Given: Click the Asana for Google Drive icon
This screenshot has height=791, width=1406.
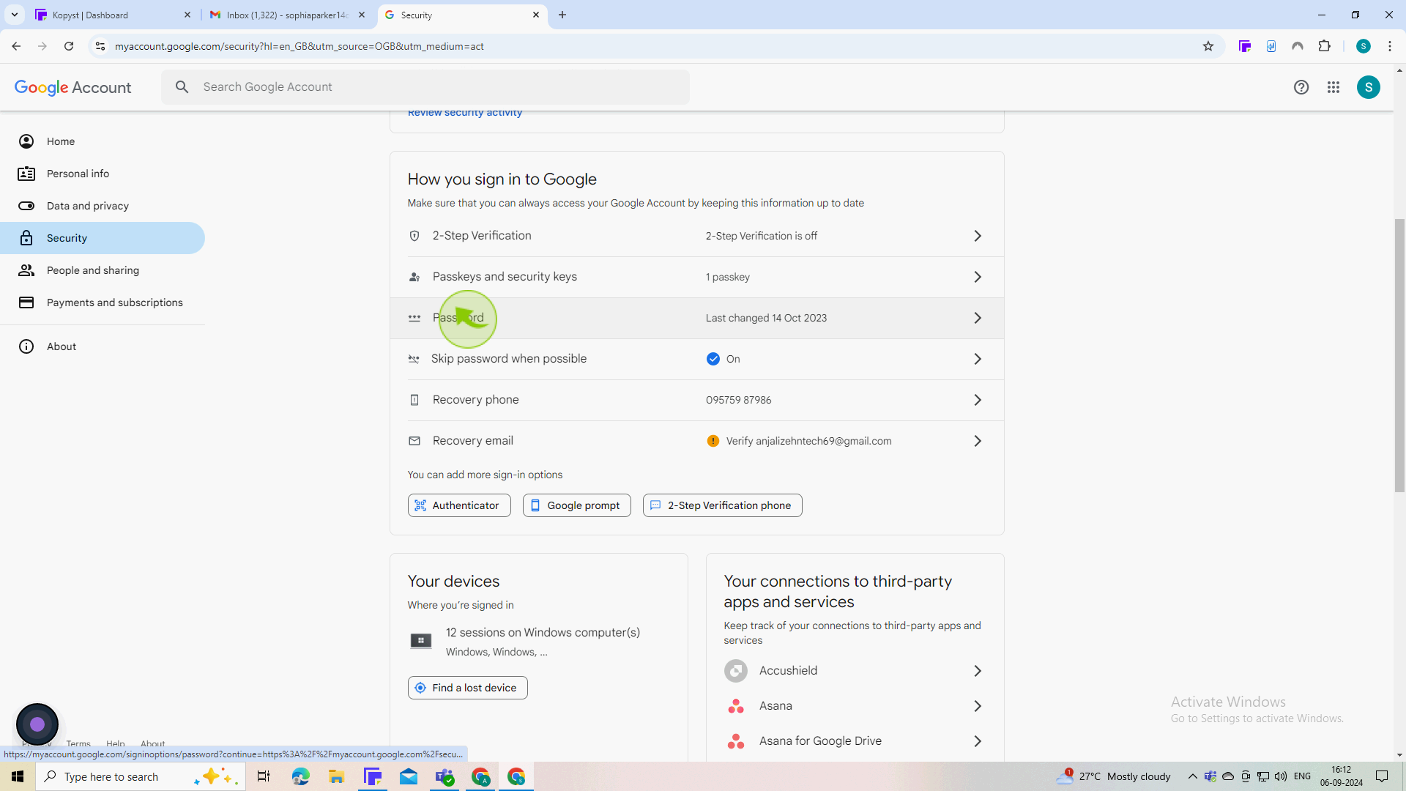Looking at the screenshot, I should 736,741.
